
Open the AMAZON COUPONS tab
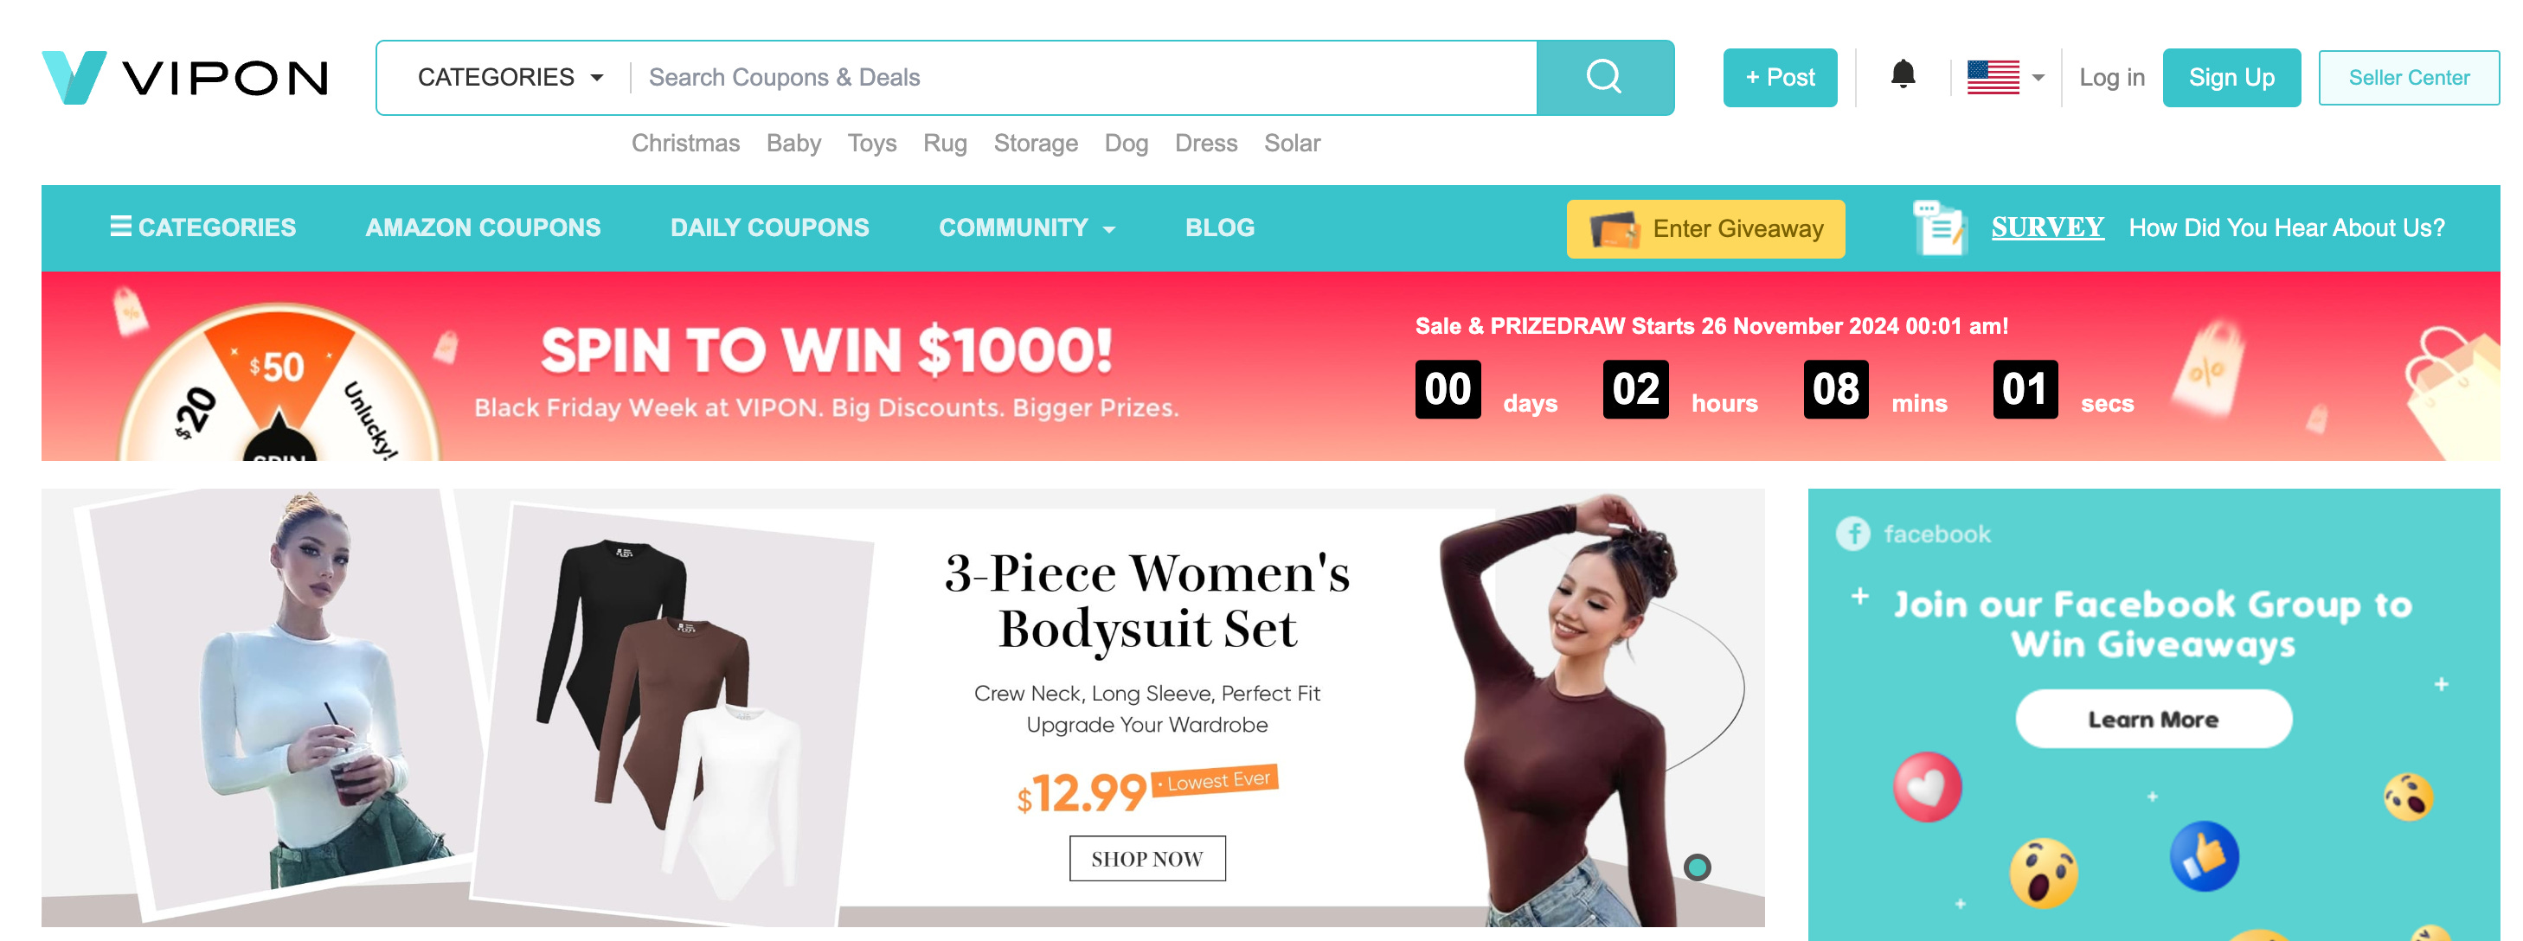483,227
